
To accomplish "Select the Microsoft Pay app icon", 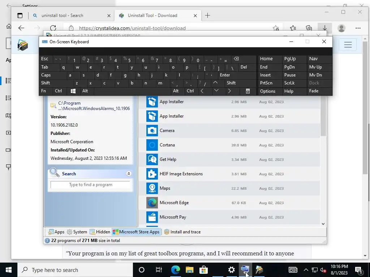I will [x=152, y=217].
